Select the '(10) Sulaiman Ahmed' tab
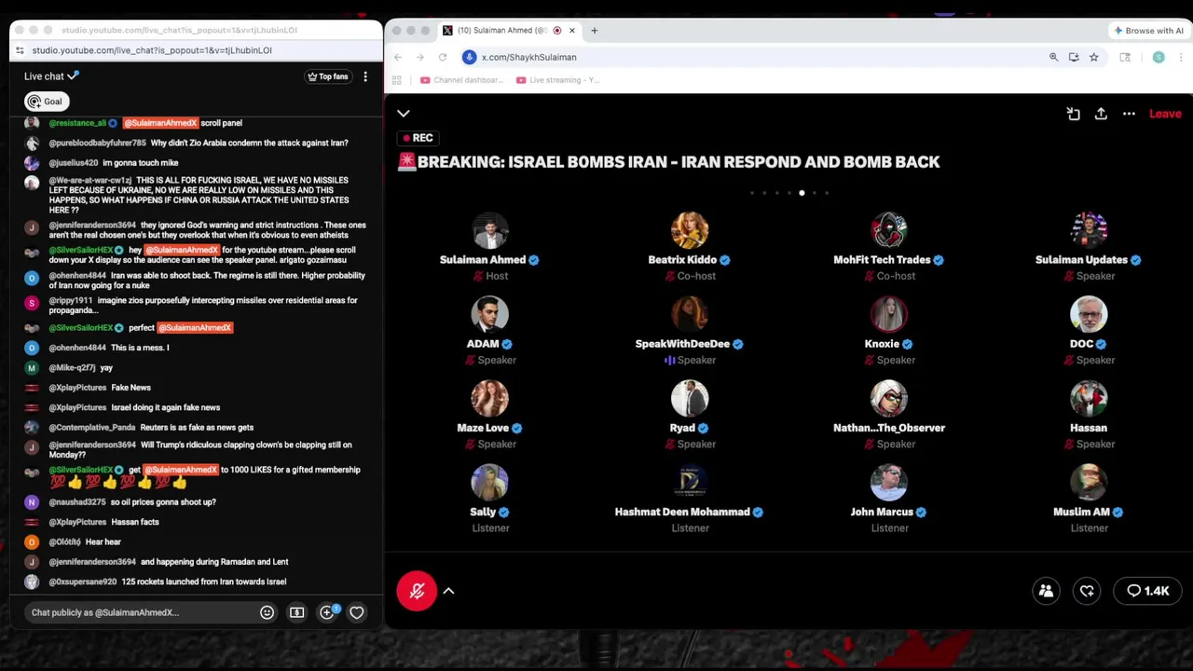The width and height of the screenshot is (1193, 671). (x=509, y=30)
